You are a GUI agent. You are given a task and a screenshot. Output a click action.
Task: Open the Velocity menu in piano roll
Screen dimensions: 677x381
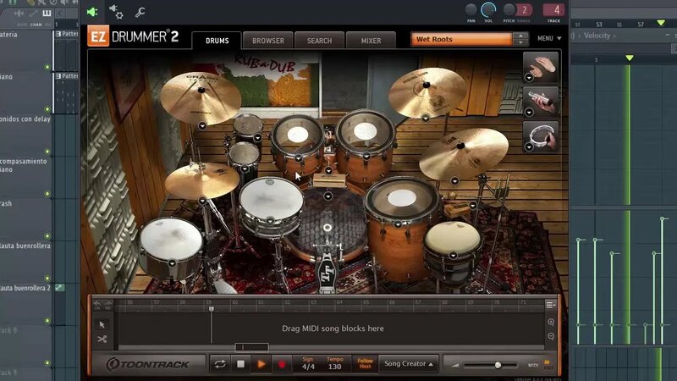point(597,36)
